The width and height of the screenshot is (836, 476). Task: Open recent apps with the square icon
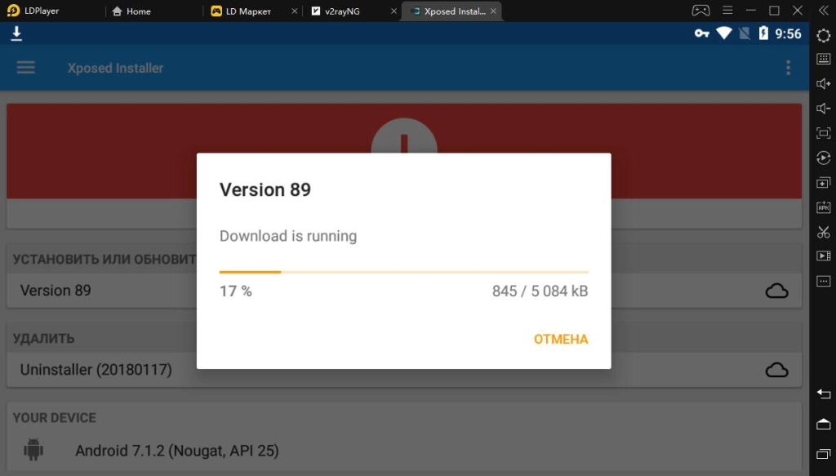823,454
